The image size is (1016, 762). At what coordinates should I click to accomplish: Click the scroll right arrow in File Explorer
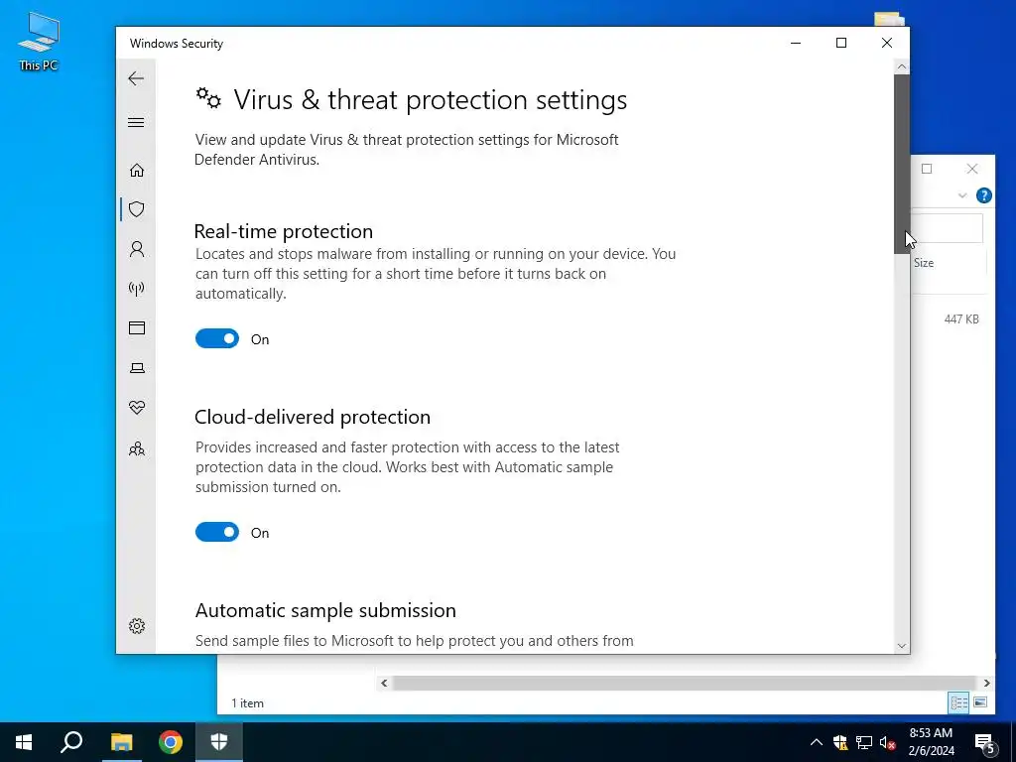point(986,683)
